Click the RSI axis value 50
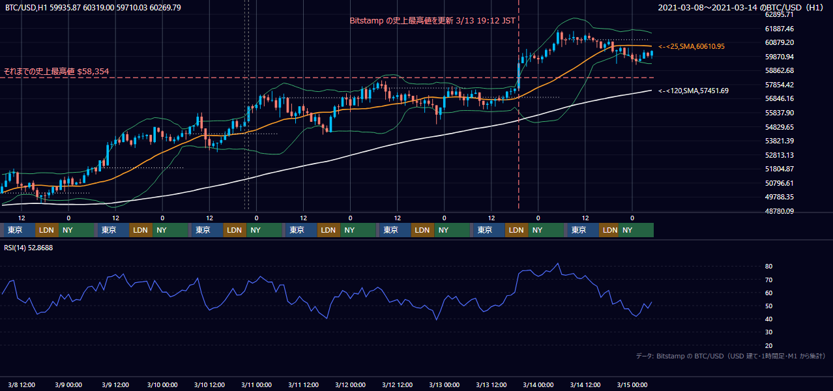 point(768,306)
